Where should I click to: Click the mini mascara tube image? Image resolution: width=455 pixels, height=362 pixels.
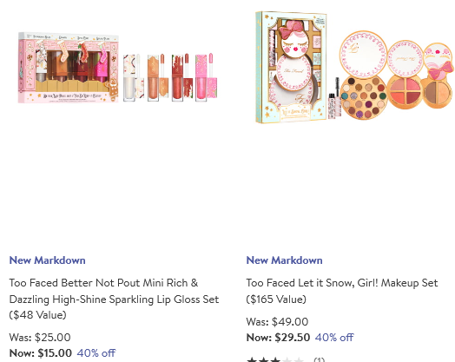click(x=334, y=98)
